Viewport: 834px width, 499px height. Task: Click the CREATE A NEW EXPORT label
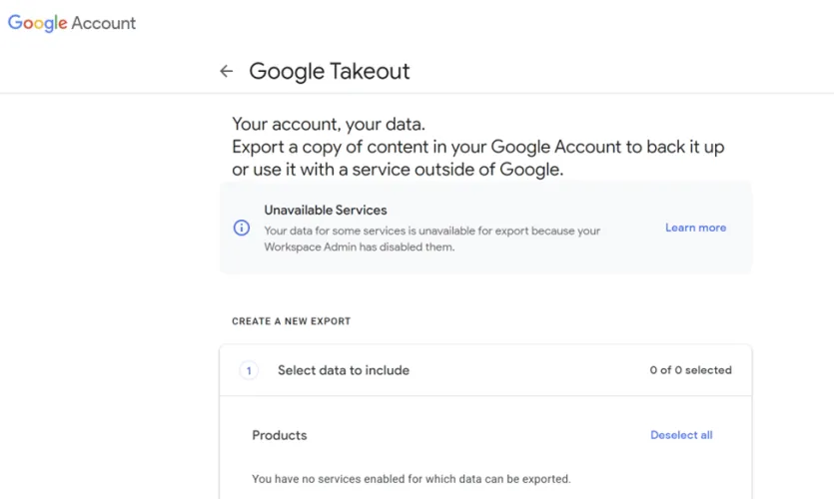click(291, 321)
